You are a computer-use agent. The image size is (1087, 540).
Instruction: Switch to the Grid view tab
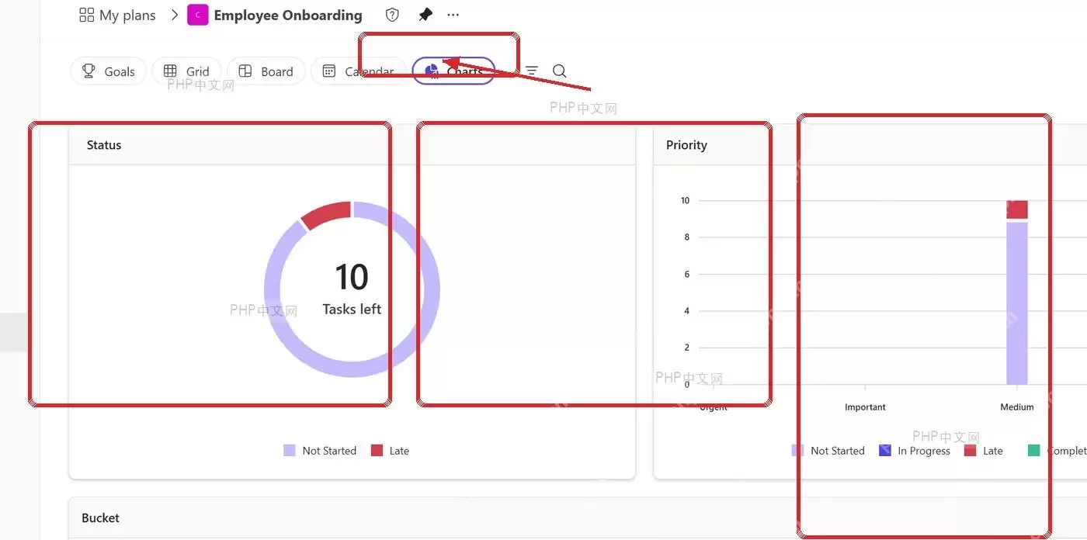[186, 71]
